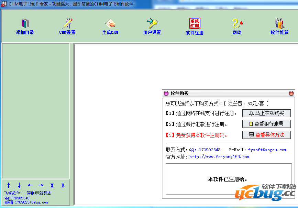Click the 飞扬软件 link at bottom left

(12, 194)
